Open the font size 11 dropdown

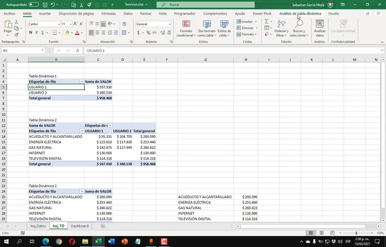click(x=70, y=24)
